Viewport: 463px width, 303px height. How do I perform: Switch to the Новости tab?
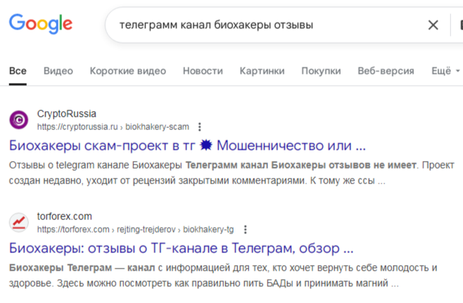[x=203, y=71]
